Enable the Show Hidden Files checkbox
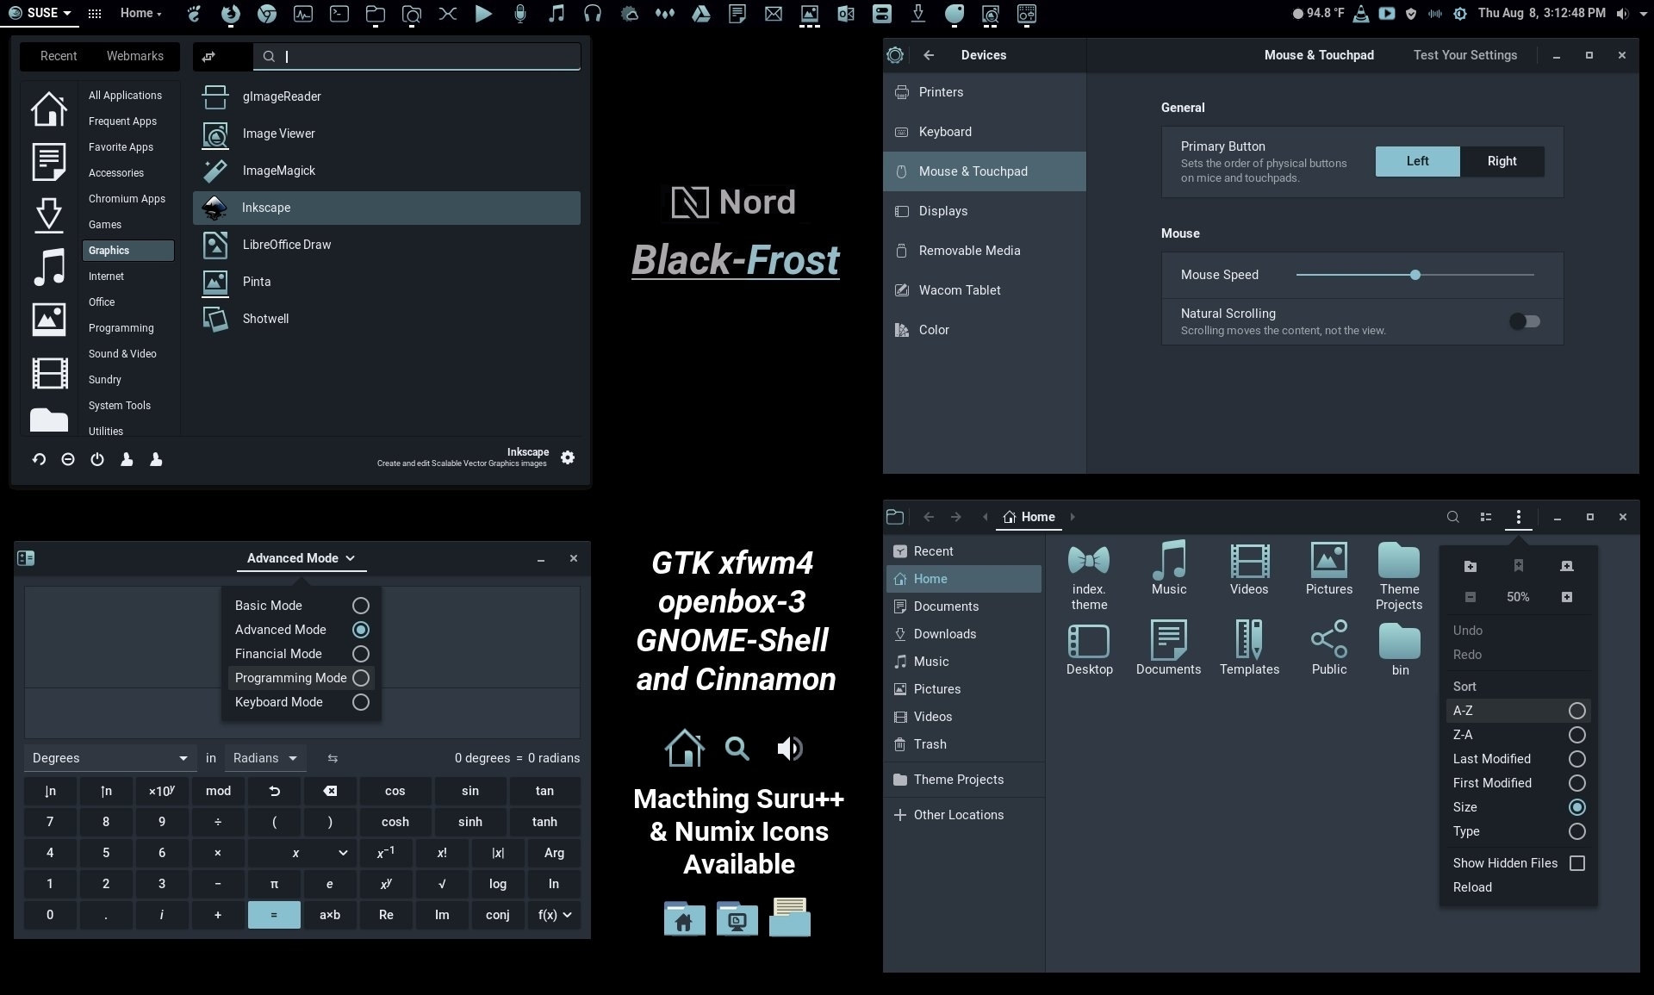Screen dimensions: 1654x995 click(1577, 863)
